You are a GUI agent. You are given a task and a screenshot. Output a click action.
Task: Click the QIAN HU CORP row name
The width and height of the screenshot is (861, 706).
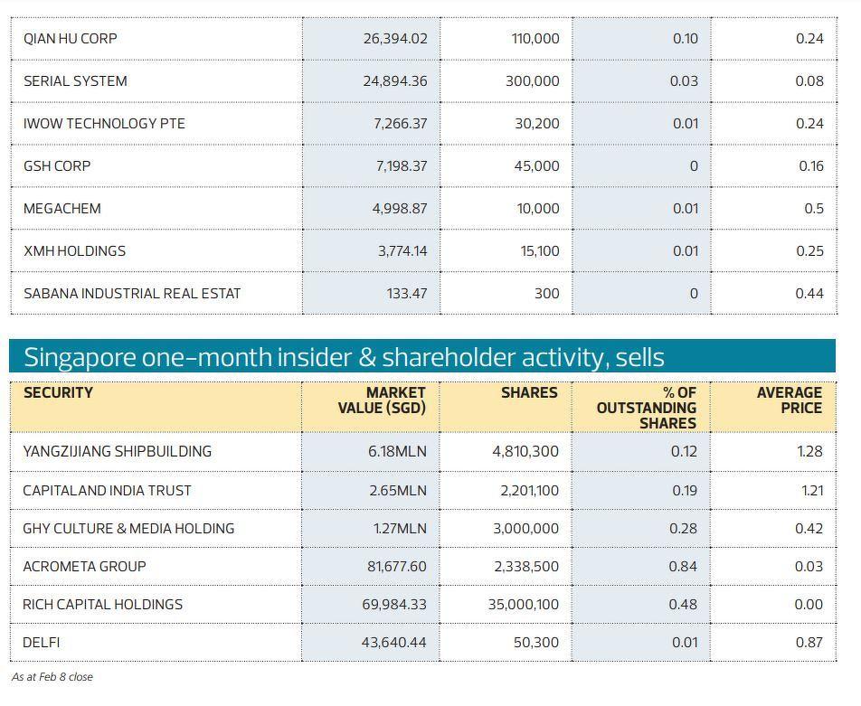[x=70, y=39]
